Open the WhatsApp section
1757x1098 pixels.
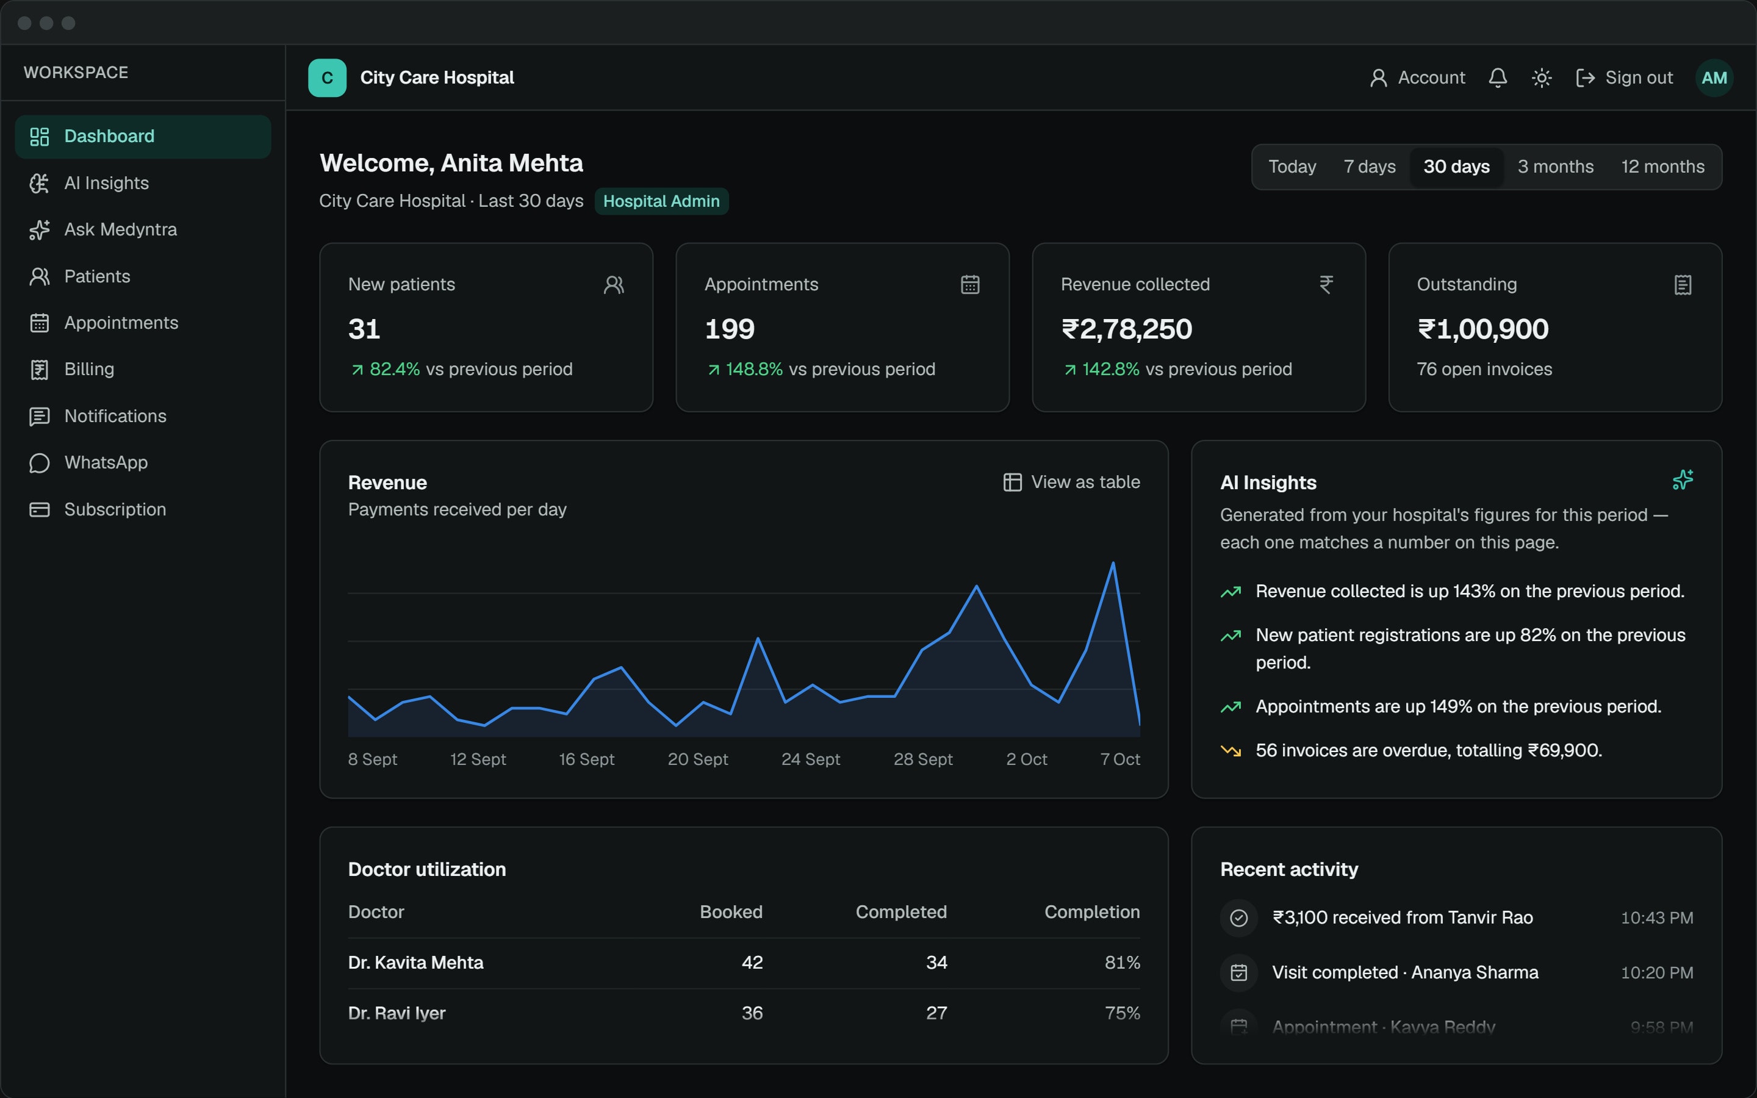[143, 462]
